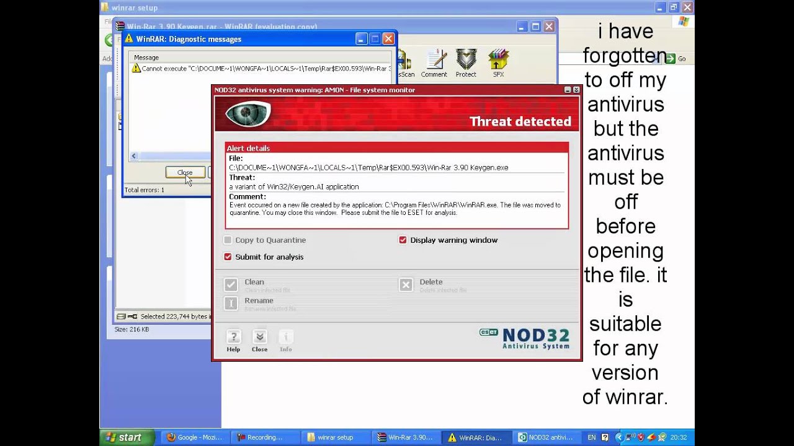
Task: Switch to Google - Mozilla taskbar button
Action: point(194,437)
